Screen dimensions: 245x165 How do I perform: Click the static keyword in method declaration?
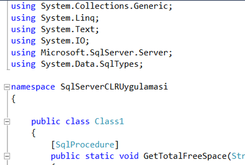pyautogui.click(x=99, y=156)
